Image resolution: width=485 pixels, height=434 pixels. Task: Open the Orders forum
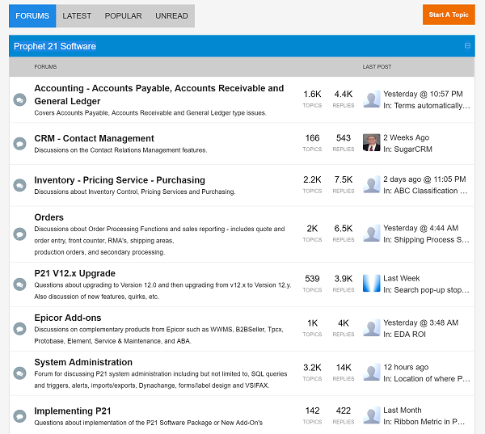pyautogui.click(x=48, y=217)
